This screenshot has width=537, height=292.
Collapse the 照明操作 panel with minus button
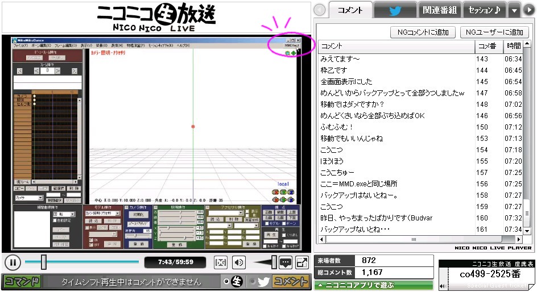(x=155, y=207)
